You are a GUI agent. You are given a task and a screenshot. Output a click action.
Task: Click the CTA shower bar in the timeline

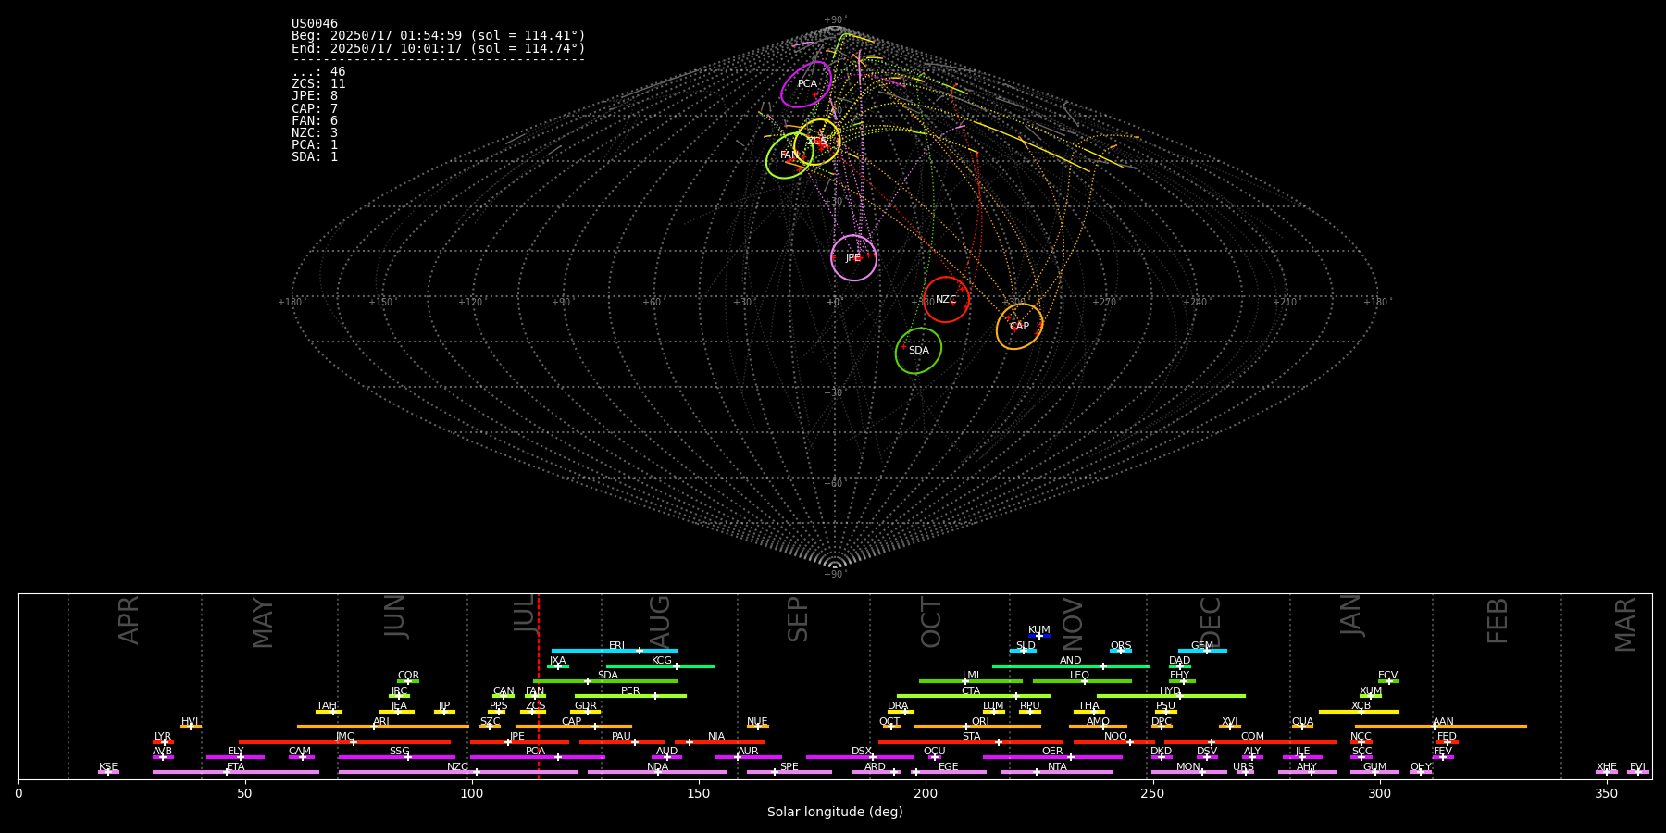[974, 696]
